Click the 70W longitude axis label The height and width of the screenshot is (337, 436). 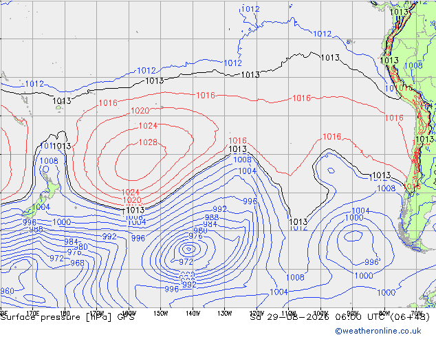click(417, 314)
